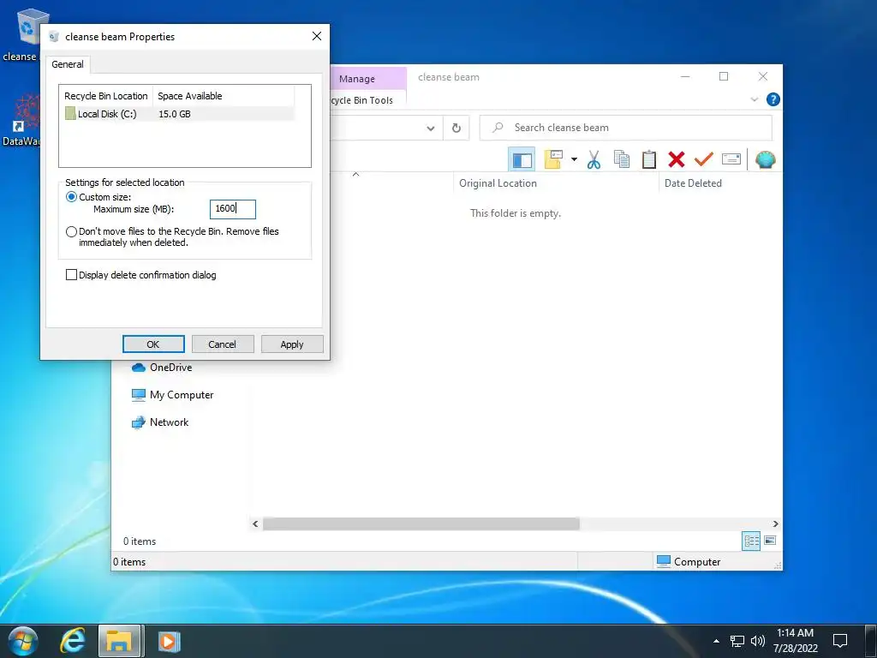Select the Cut scissors icon
The width and height of the screenshot is (877, 658).
pos(594,159)
